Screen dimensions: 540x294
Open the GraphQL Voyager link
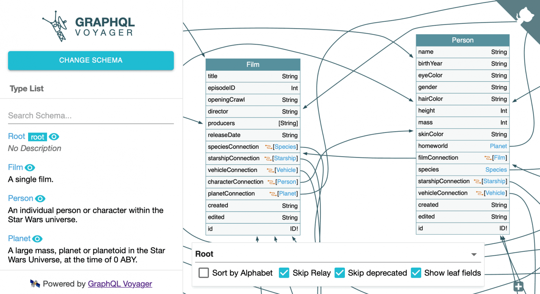(x=120, y=284)
